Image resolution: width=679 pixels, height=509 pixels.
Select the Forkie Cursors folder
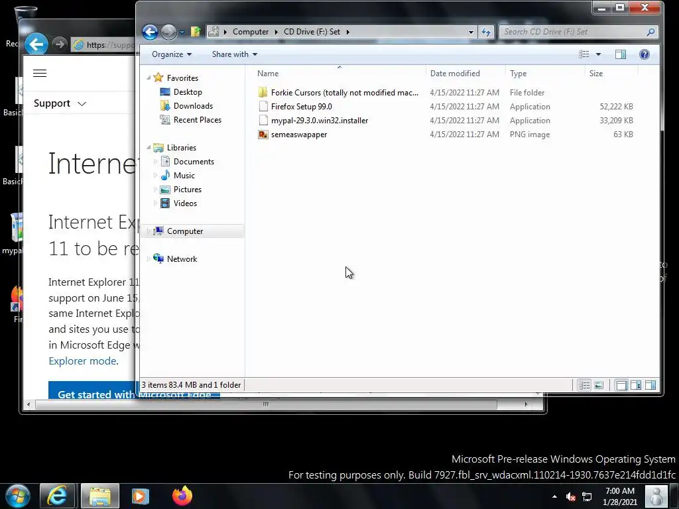pyautogui.click(x=344, y=93)
